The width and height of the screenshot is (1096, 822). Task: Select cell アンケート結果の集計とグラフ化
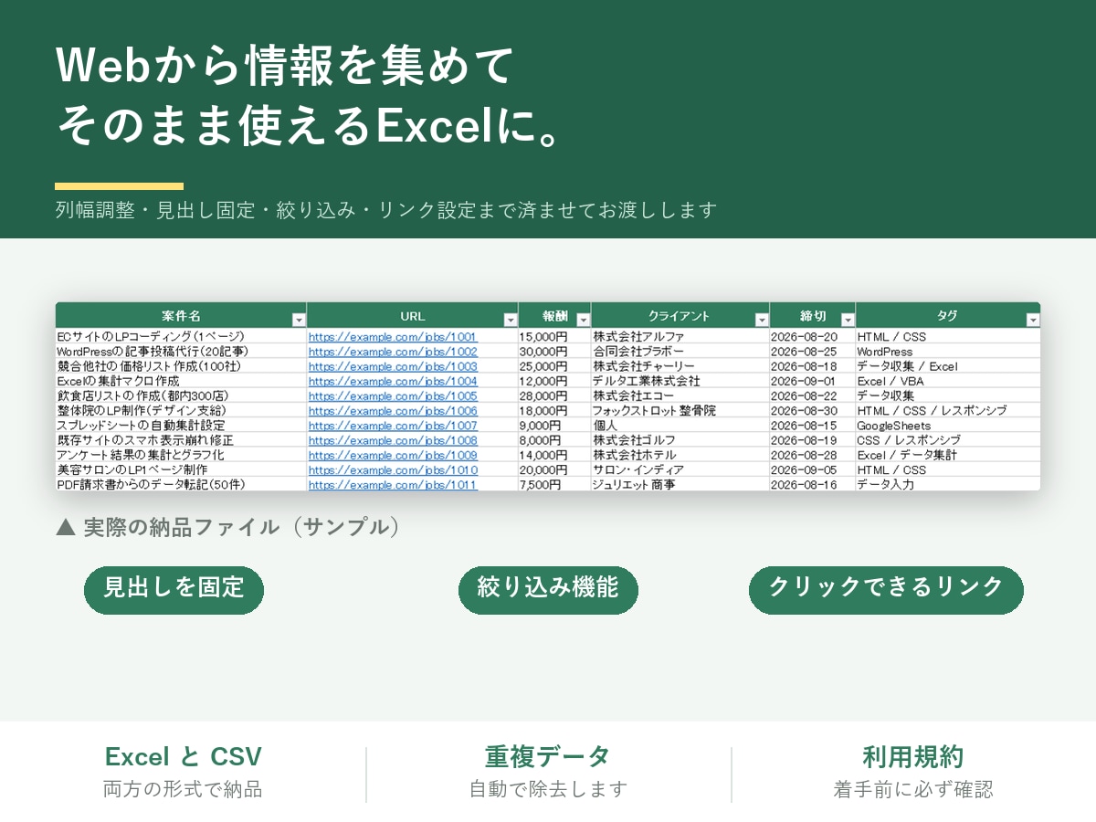click(x=181, y=455)
